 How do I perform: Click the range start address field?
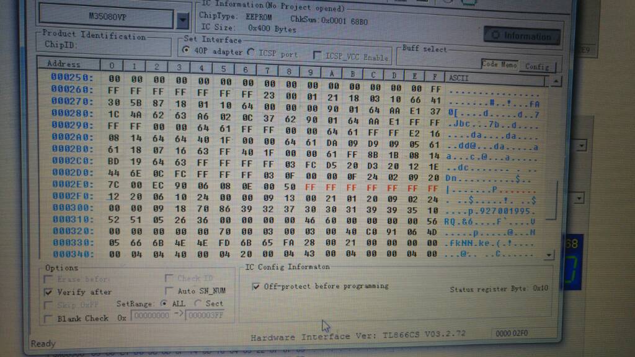point(150,316)
